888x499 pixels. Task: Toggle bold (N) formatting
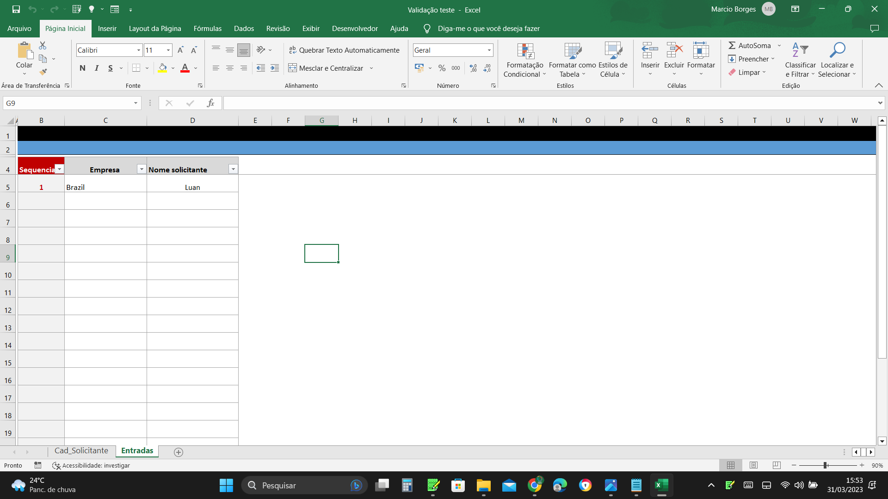82,68
